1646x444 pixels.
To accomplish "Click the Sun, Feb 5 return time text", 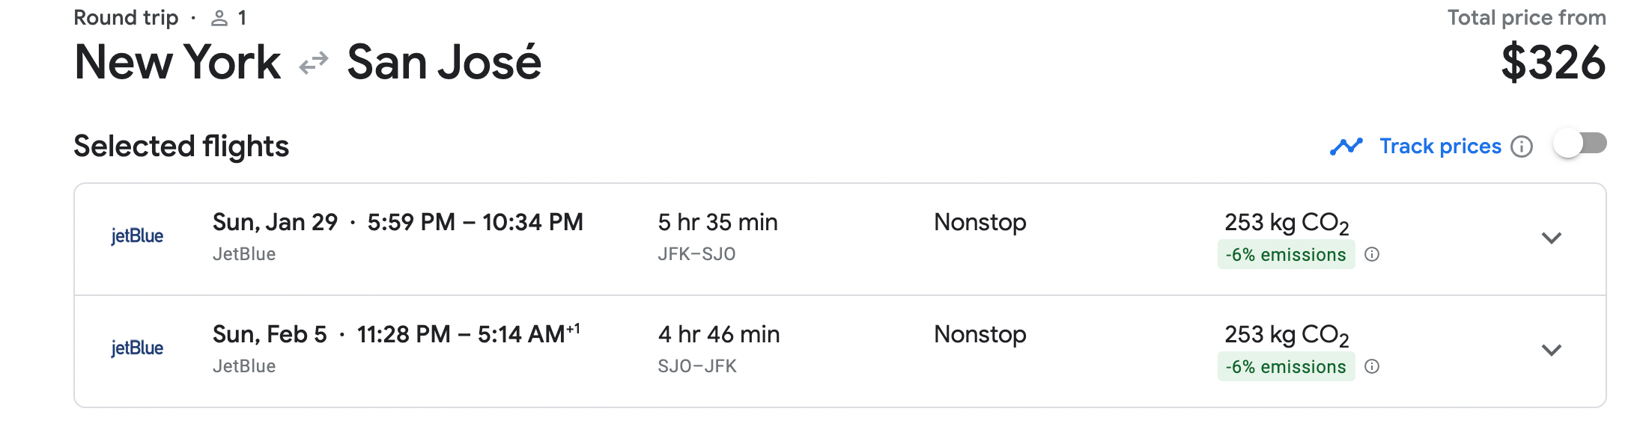I will [x=395, y=335].
